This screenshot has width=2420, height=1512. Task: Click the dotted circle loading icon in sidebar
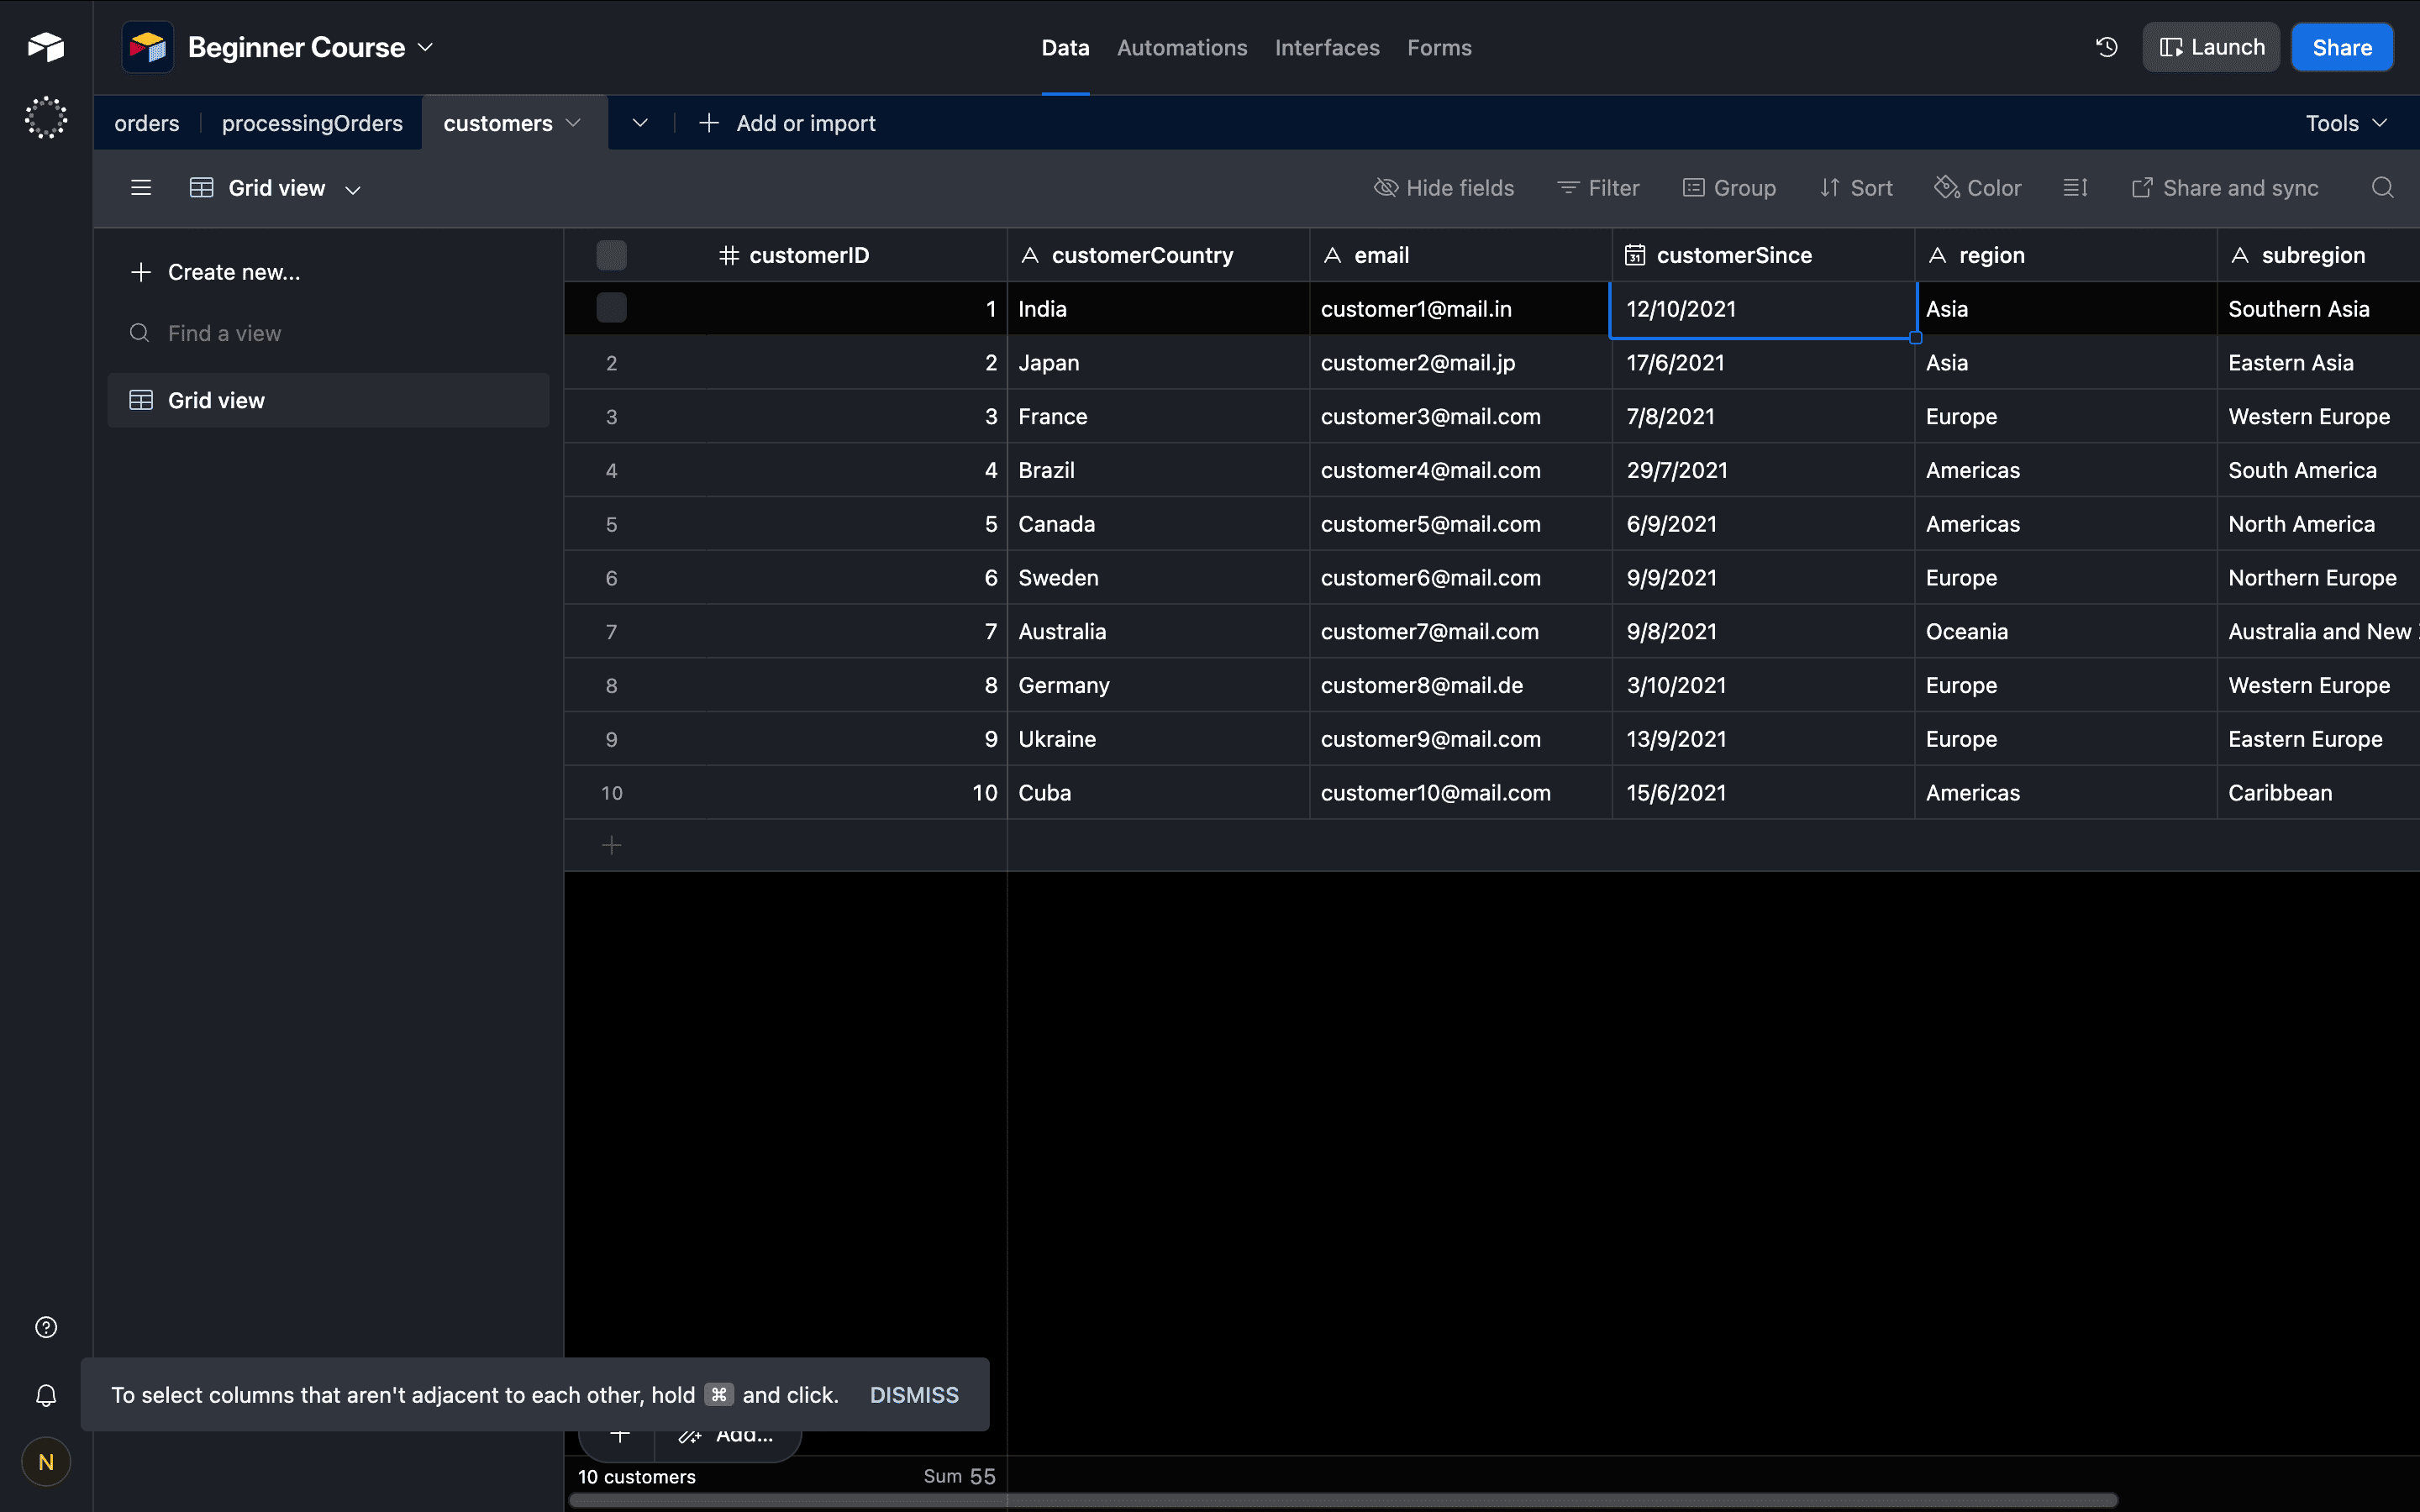[x=46, y=118]
